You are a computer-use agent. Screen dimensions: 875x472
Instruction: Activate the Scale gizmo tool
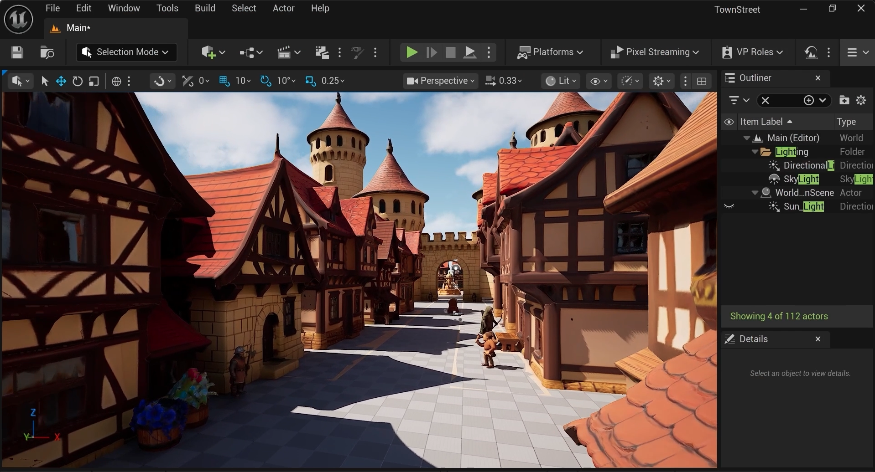[x=94, y=81]
